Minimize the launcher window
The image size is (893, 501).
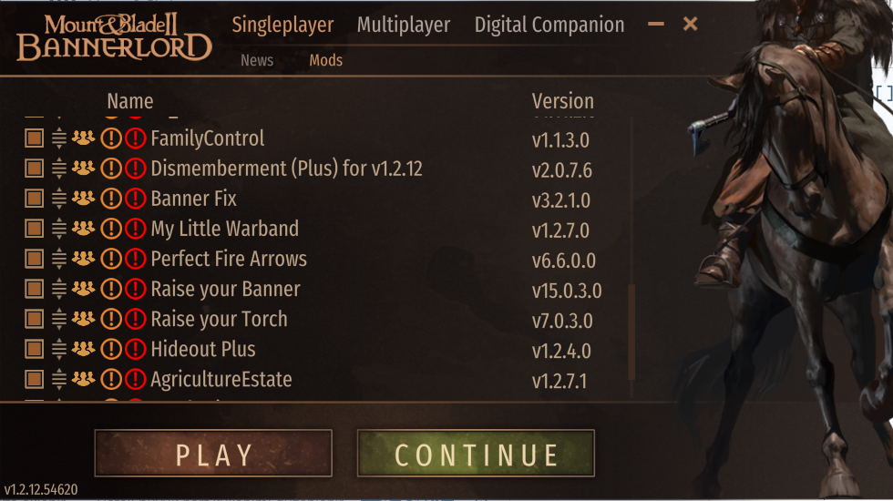[656, 24]
